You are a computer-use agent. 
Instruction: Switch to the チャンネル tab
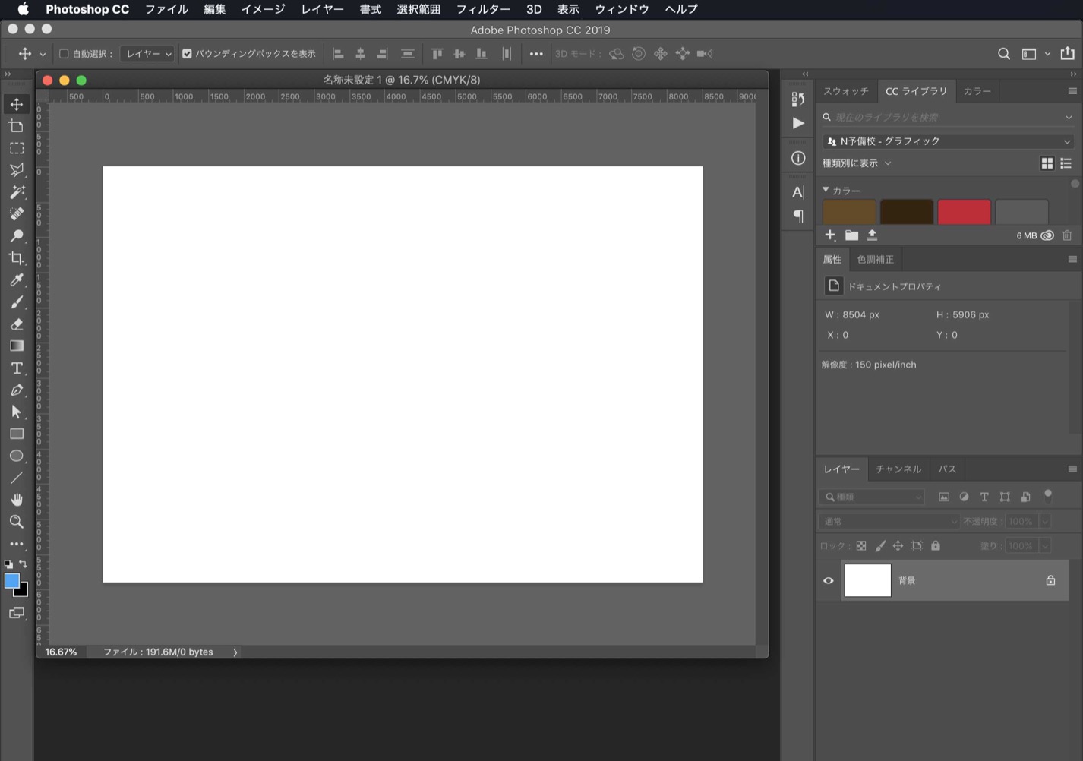click(x=898, y=469)
